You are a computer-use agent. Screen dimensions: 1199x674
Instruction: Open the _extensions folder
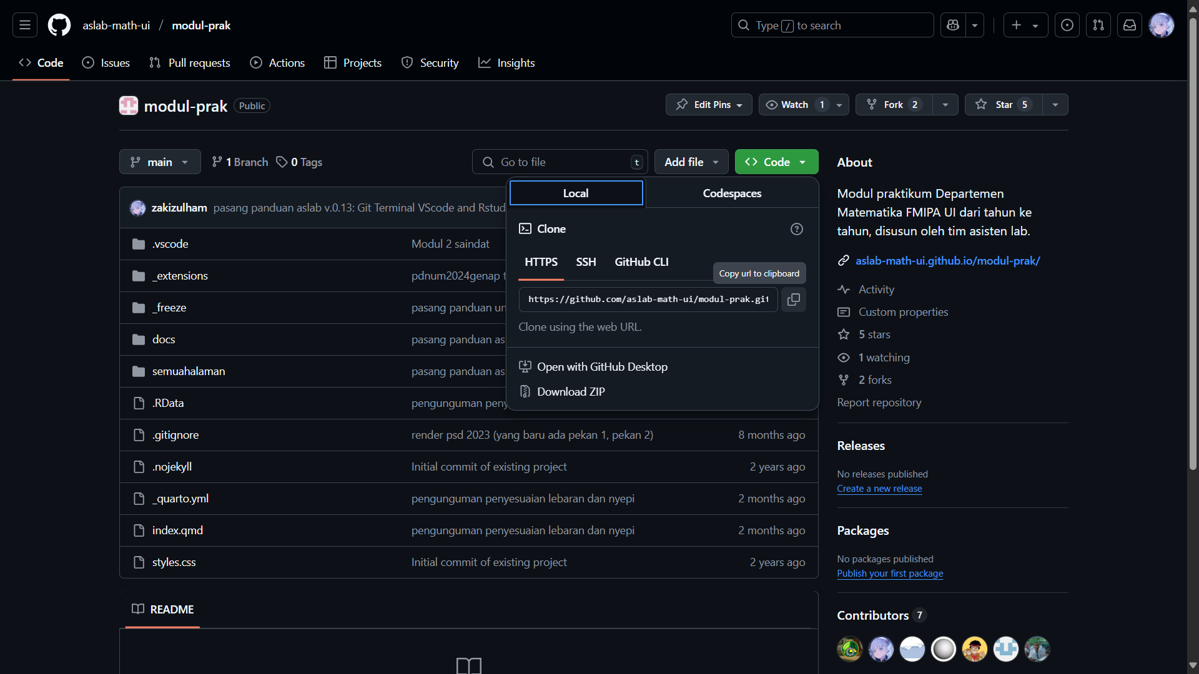coord(180,276)
